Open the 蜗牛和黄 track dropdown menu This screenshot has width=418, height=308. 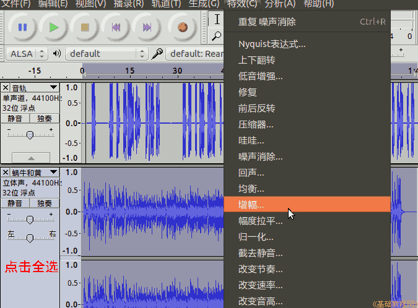(53, 172)
